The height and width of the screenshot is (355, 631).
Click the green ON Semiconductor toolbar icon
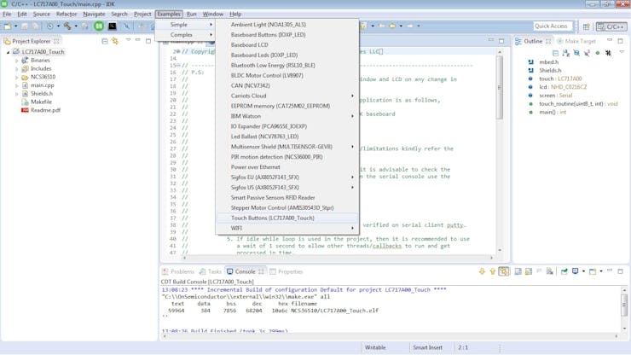coord(99,26)
